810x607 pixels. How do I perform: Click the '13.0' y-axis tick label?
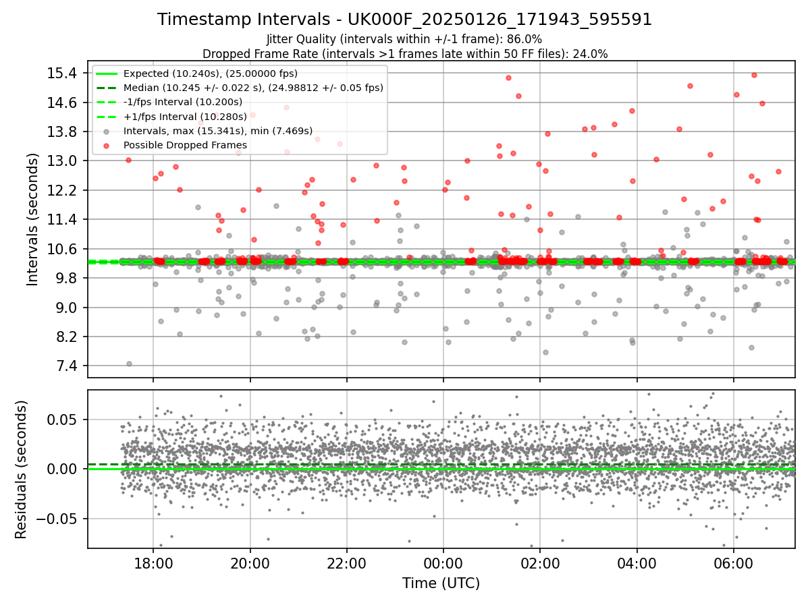click(x=63, y=161)
